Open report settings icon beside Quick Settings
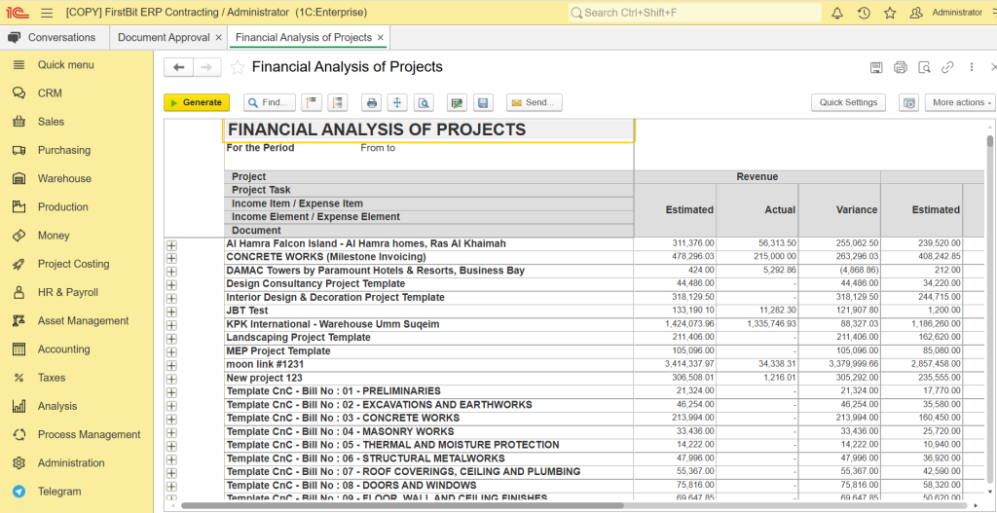The image size is (997, 513). 908,102
